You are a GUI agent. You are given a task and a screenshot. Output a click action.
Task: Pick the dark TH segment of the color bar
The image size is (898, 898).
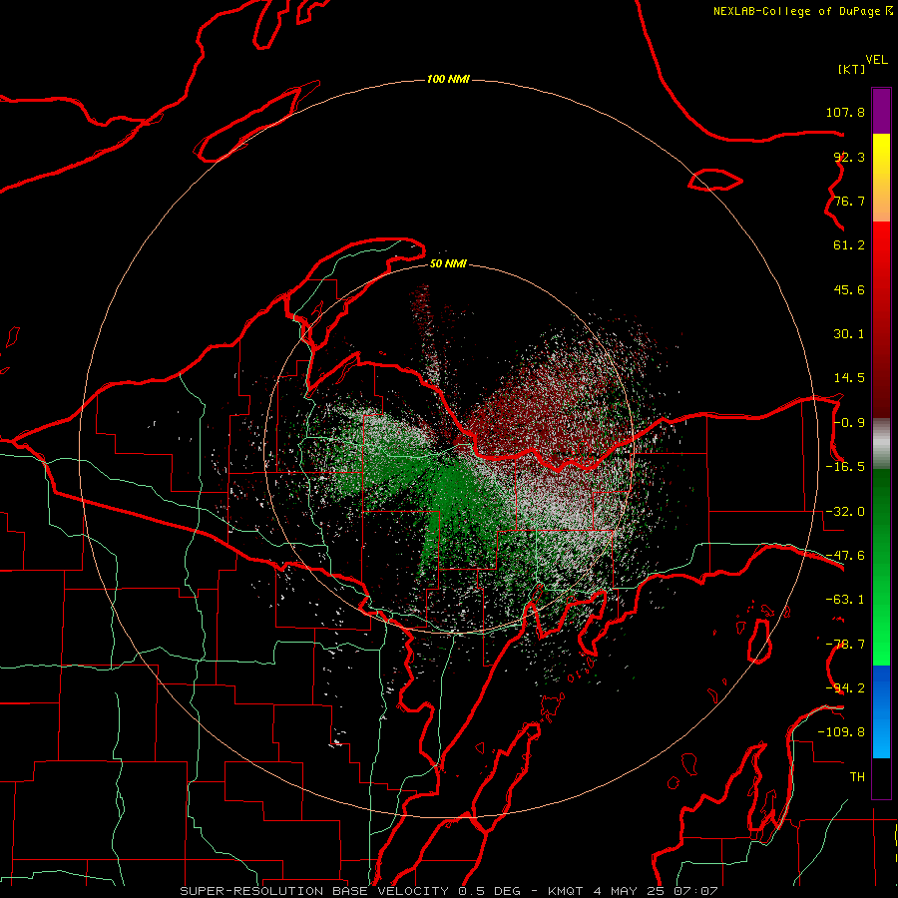click(881, 778)
